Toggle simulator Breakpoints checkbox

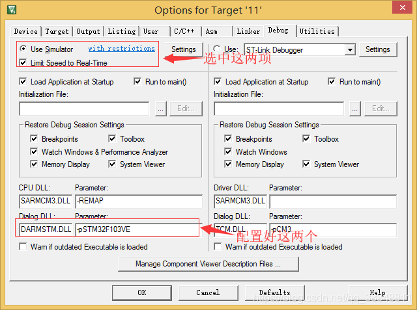[34, 138]
